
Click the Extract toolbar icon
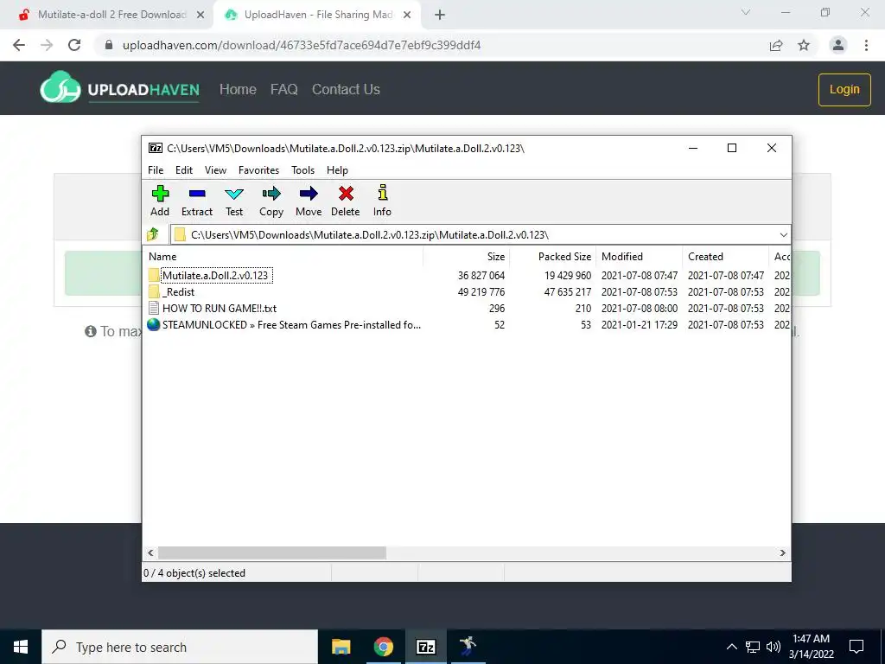tap(197, 194)
